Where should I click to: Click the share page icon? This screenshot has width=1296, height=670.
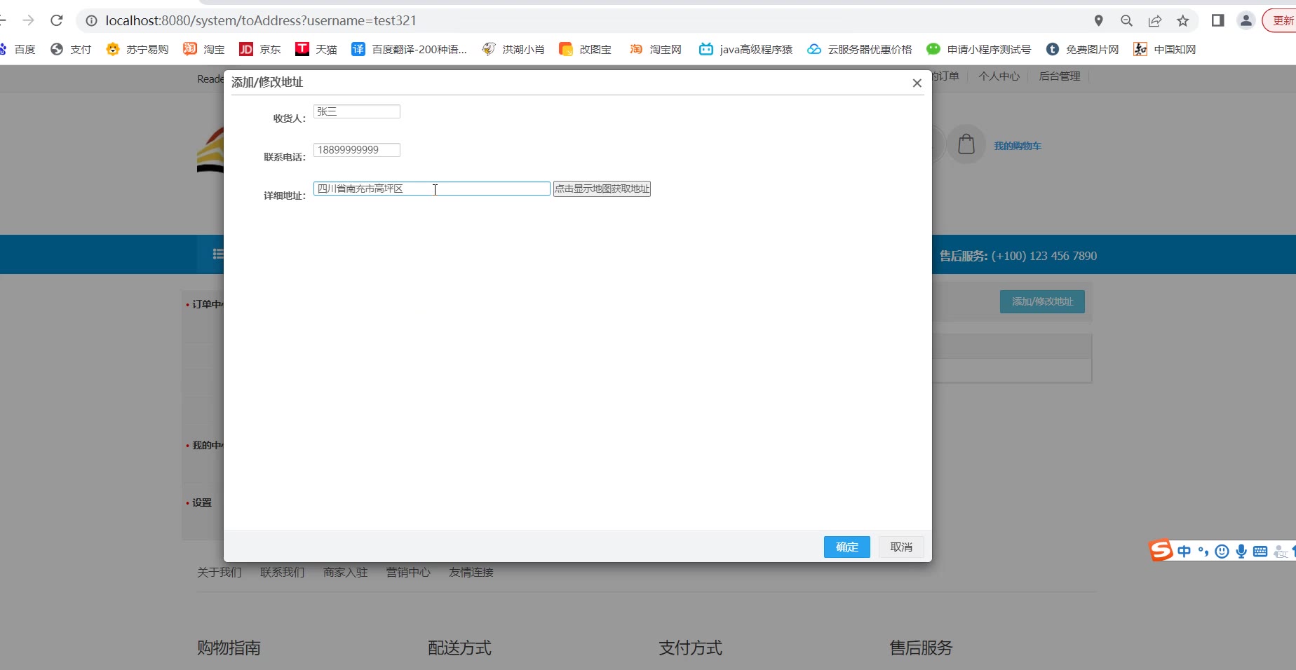tap(1154, 21)
